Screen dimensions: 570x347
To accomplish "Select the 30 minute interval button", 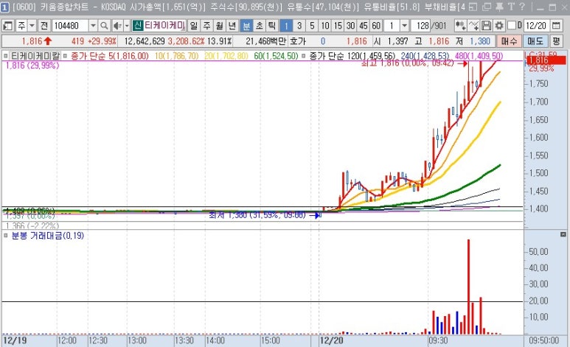I will pyautogui.click(x=350, y=26).
